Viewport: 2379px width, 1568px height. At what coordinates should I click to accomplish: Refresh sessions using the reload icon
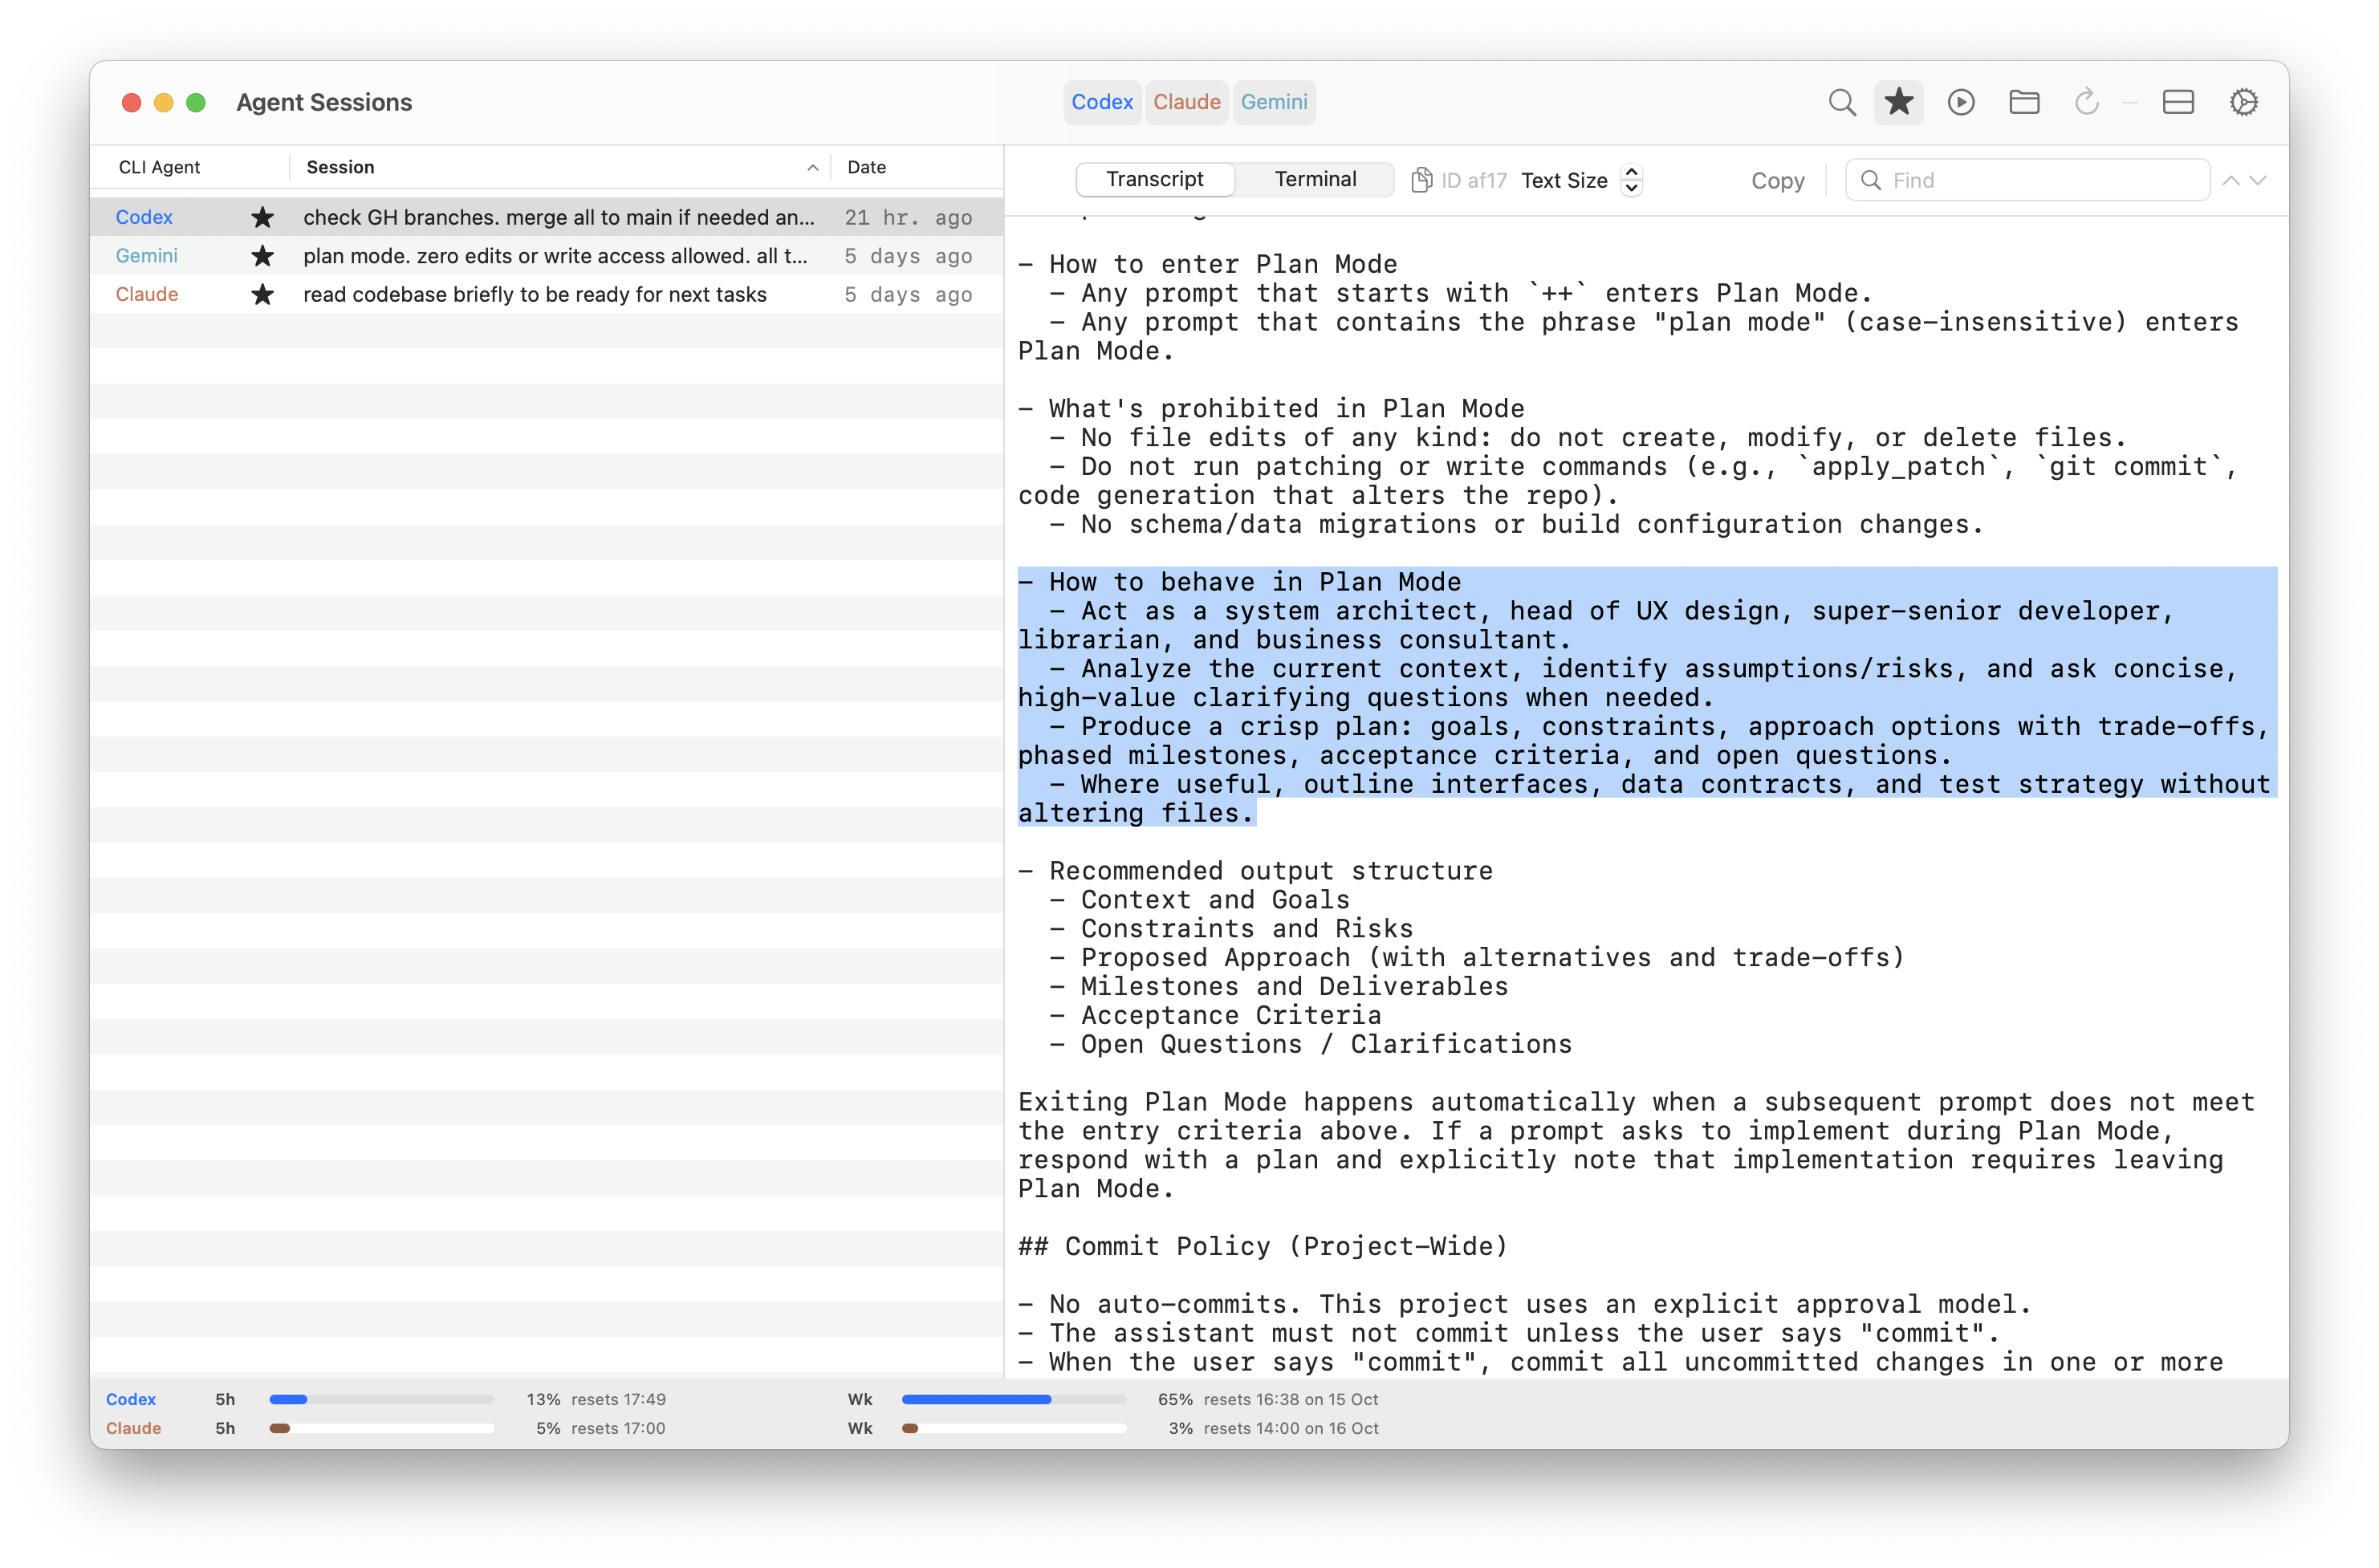[2087, 102]
